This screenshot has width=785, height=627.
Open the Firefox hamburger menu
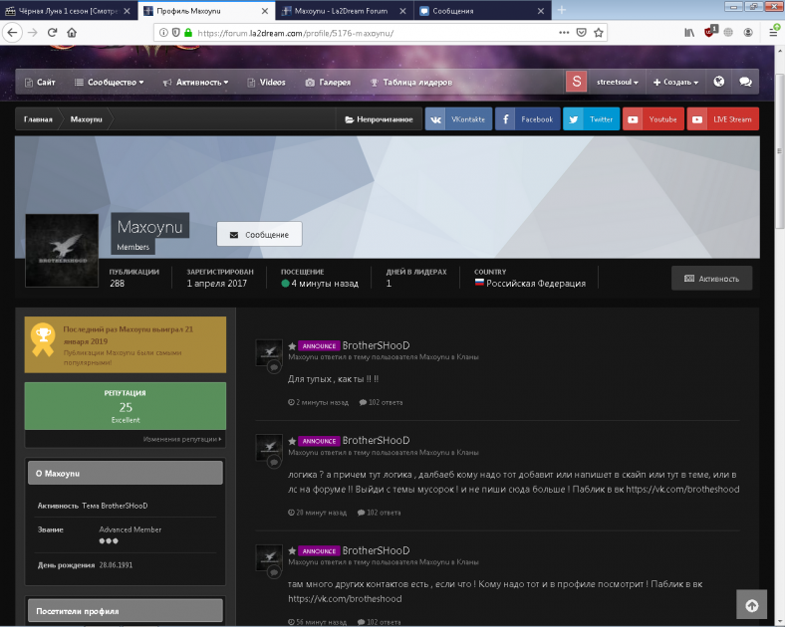click(774, 32)
